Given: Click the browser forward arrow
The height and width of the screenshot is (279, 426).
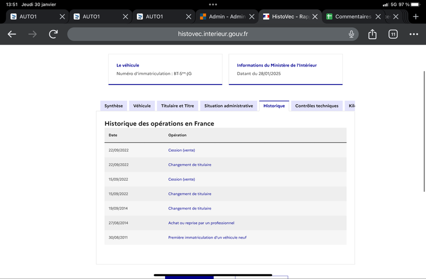Looking at the screenshot, I should [32, 34].
